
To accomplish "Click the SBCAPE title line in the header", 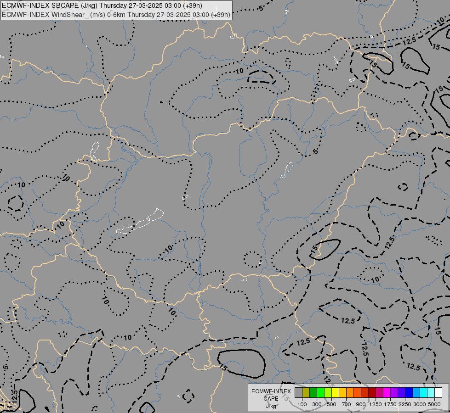I will coord(102,6).
